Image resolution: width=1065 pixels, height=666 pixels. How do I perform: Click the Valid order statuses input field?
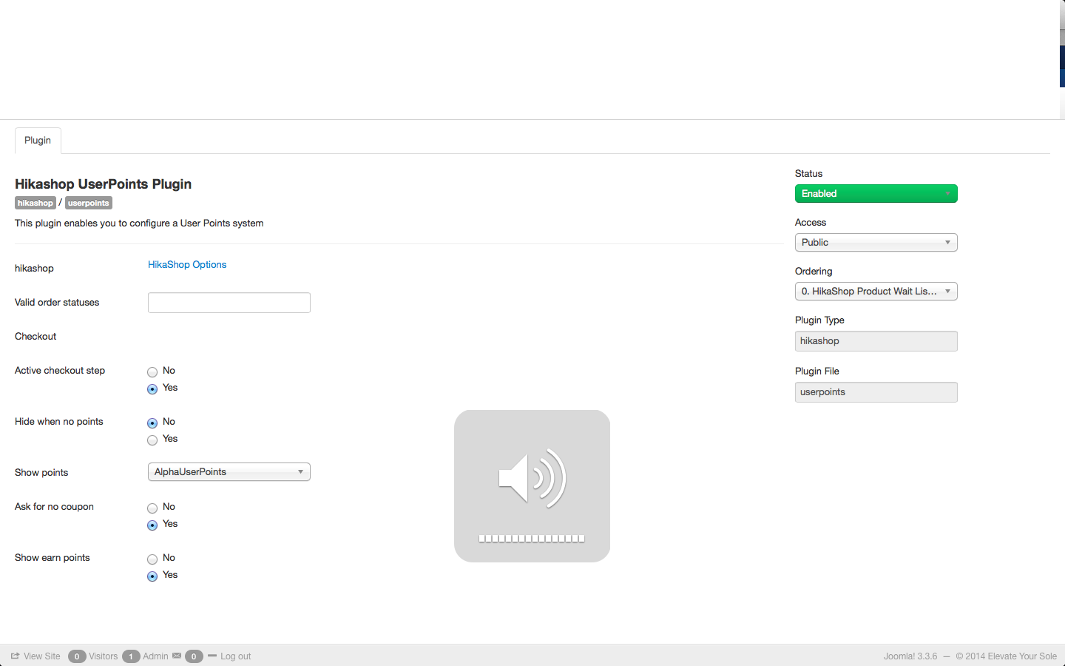(x=229, y=303)
